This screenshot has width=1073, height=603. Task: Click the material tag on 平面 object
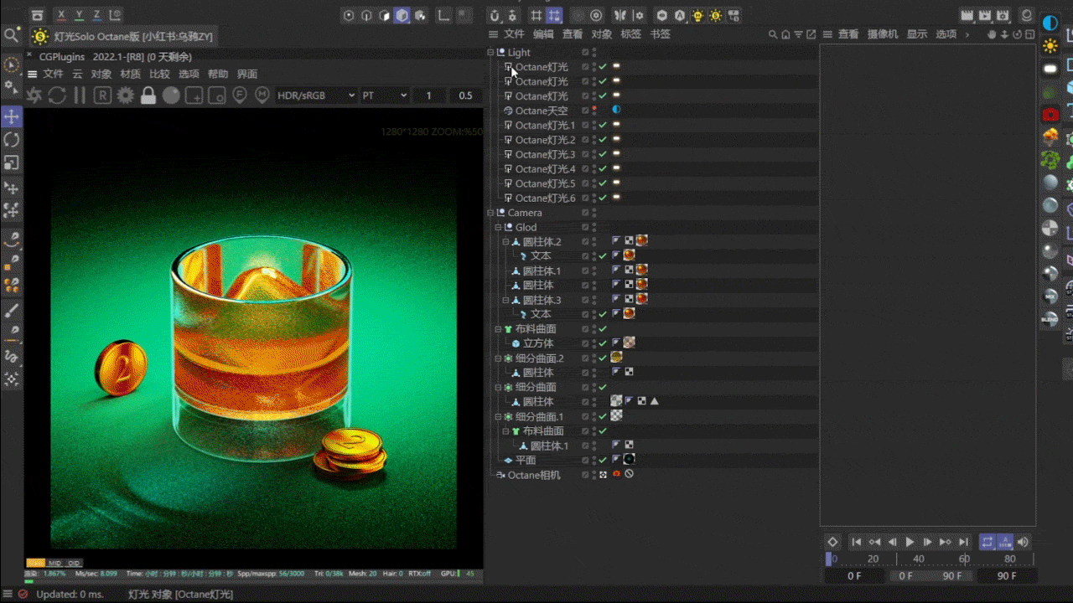pyautogui.click(x=629, y=460)
